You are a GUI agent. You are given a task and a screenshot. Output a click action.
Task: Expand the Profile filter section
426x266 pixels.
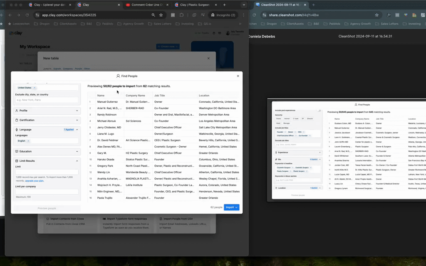(77, 111)
